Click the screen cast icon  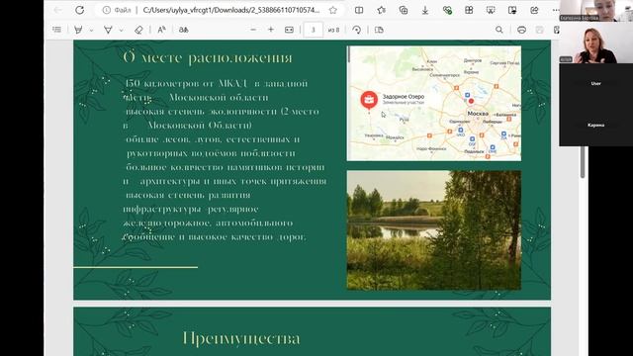491,10
